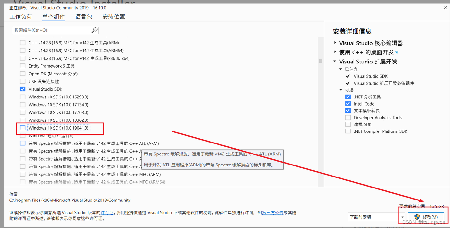Screen dimensions: 450x228
Task: Tick the Windows 10 SDK (10.0.19041.0) checkbox
Action: [23, 128]
